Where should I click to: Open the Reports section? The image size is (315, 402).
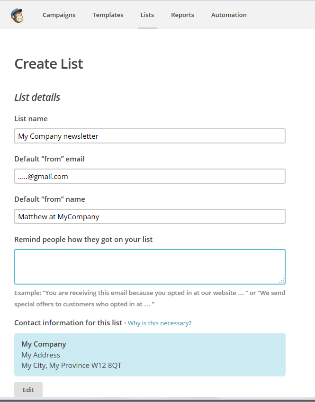[x=182, y=15]
